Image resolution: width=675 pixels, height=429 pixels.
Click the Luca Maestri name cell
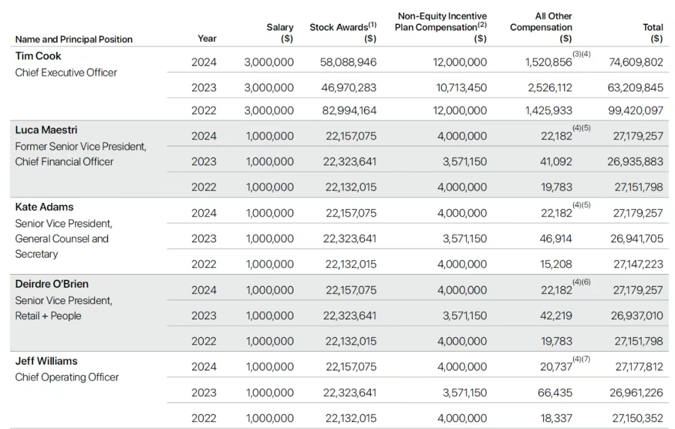tap(46, 130)
